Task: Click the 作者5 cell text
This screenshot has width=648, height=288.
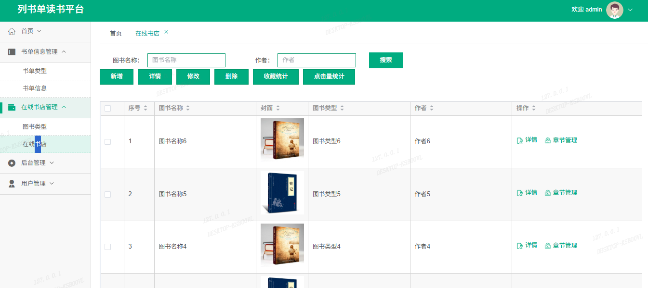Action: coord(423,194)
